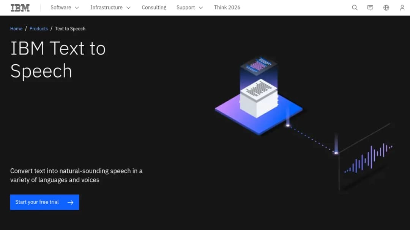
Task: Click the arrow in the free trial button
Action: click(x=70, y=202)
